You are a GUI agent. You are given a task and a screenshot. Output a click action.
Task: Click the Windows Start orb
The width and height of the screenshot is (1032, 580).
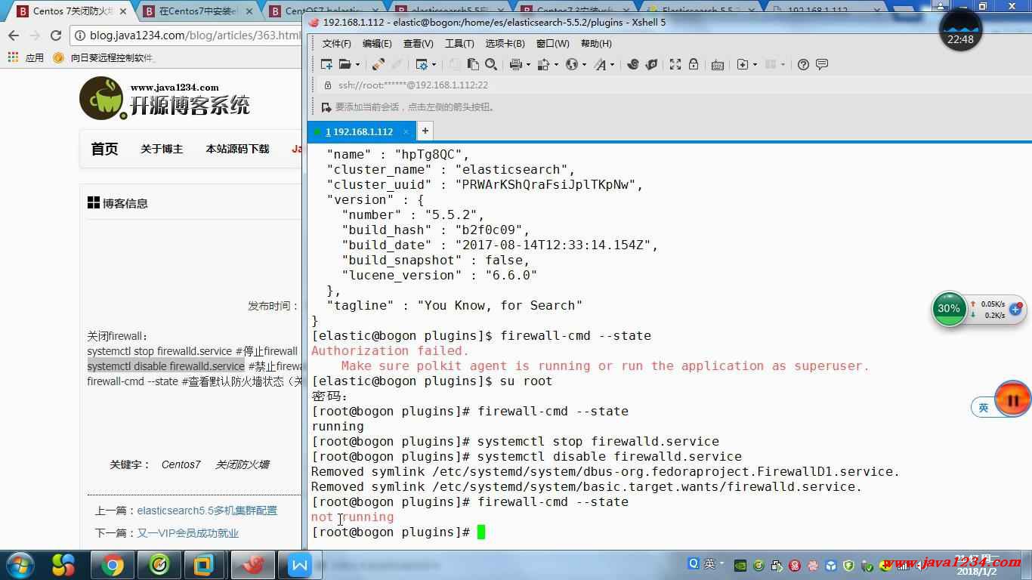point(20,564)
